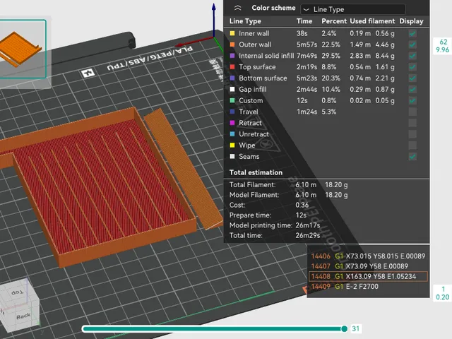Click the Used filament column header
The image size is (452, 339).
click(372, 21)
